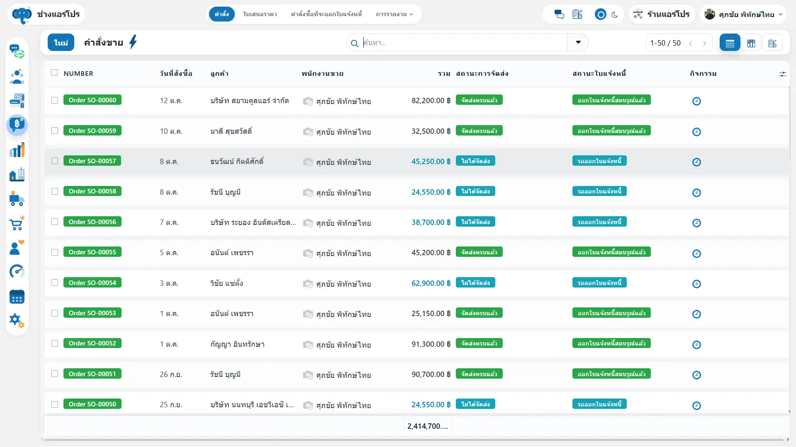Open the ศุภชัย พิทักษ์ไทย user menu
The image size is (796, 447).
[743, 14]
